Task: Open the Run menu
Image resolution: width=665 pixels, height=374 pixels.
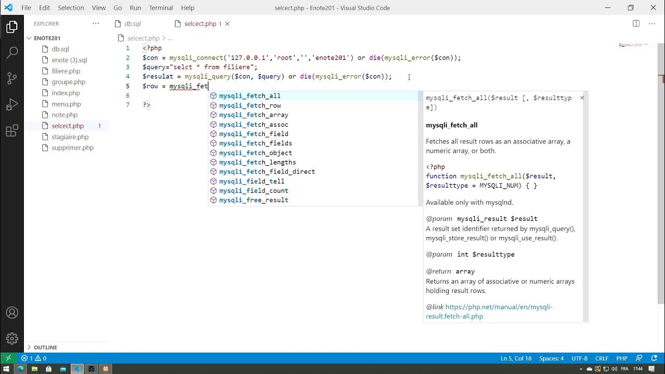Action: (135, 8)
